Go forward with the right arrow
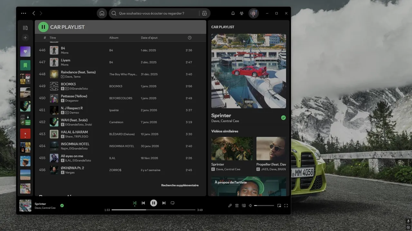The width and height of the screenshot is (412, 231). (x=41, y=13)
